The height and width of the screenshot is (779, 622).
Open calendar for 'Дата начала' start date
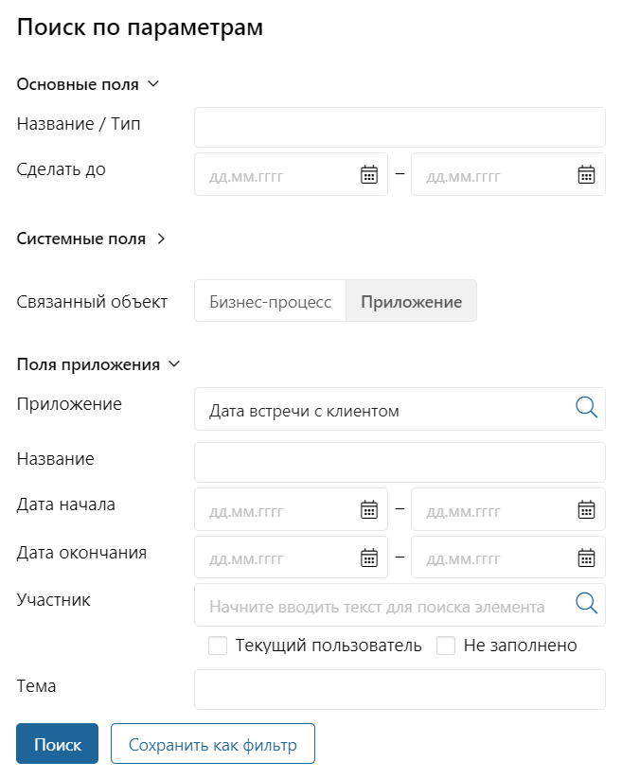pyautogui.click(x=368, y=509)
